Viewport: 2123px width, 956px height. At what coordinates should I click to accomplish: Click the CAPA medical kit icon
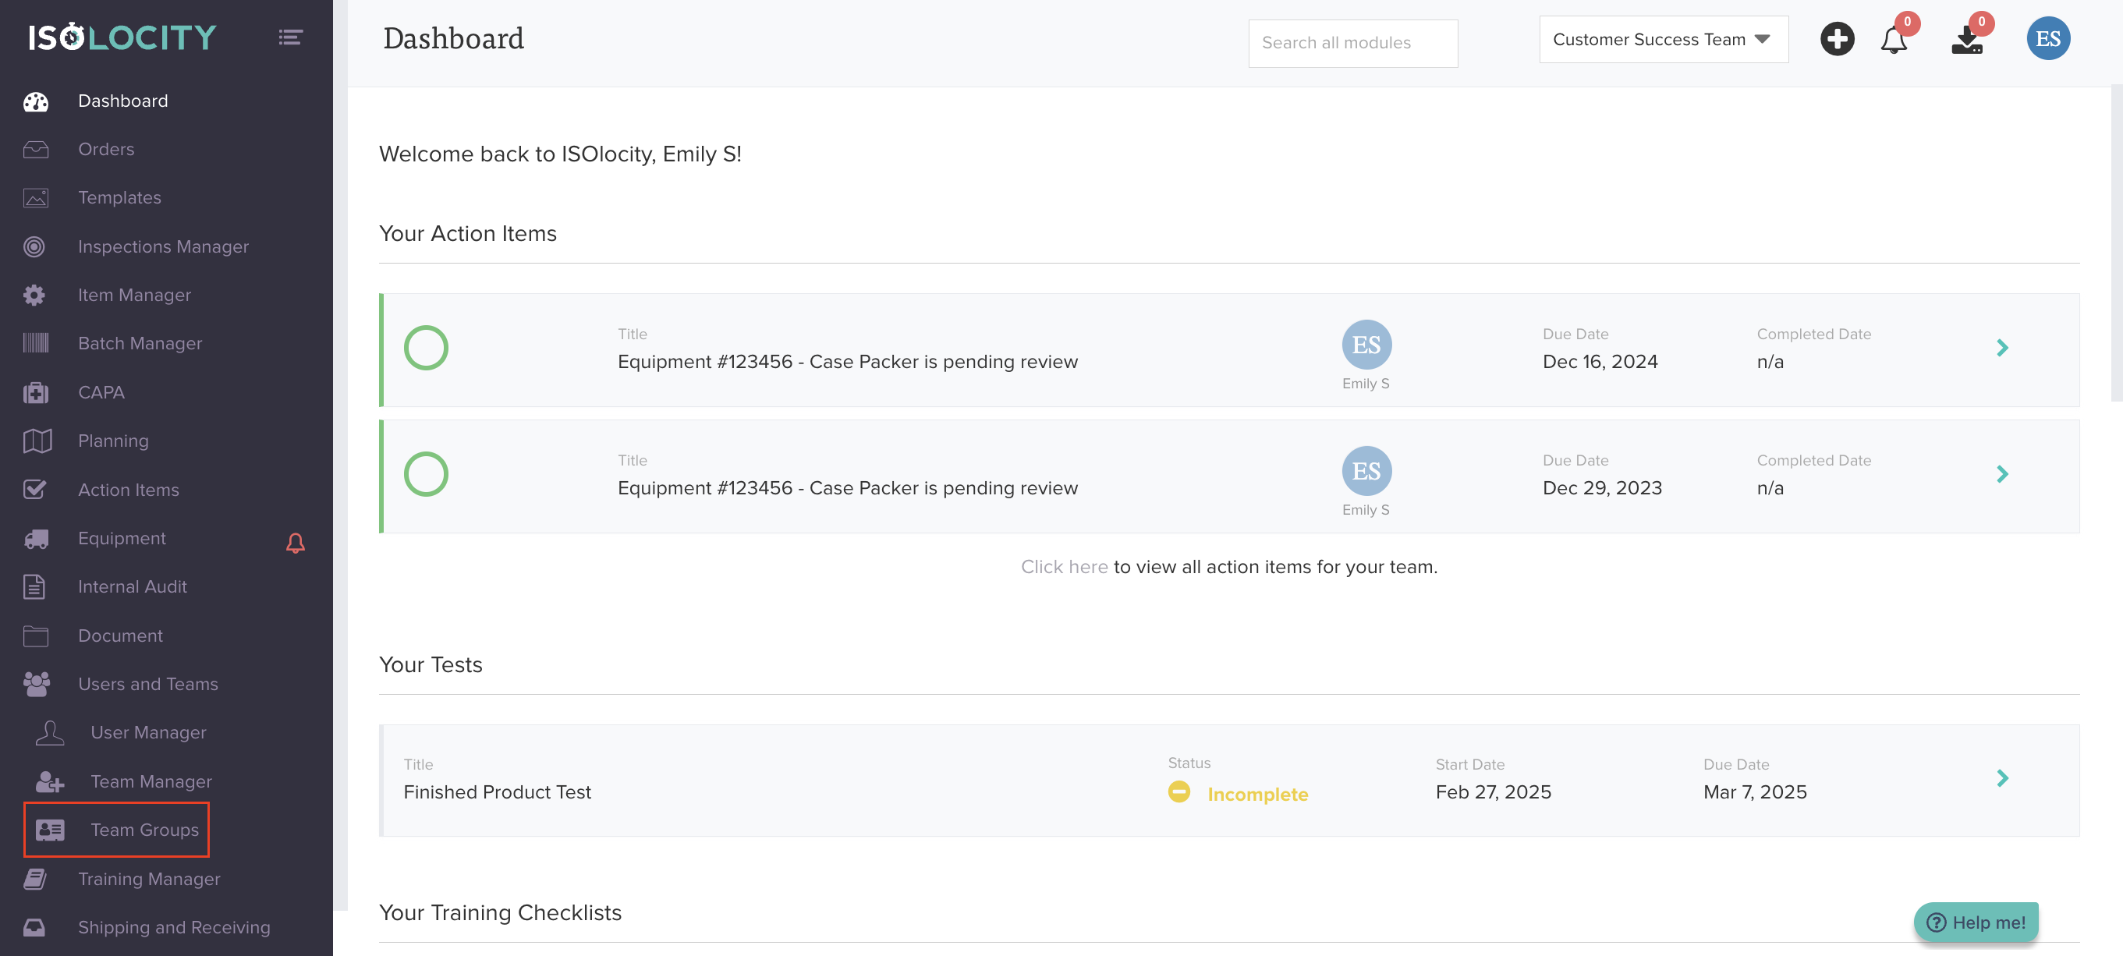tap(35, 392)
